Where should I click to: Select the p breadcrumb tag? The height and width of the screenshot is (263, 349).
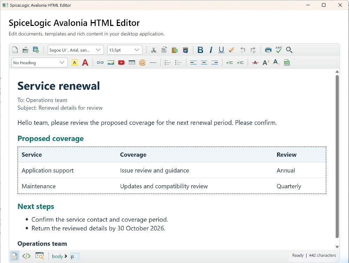click(x=72, y=256)
